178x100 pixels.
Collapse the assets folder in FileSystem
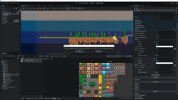2,64
